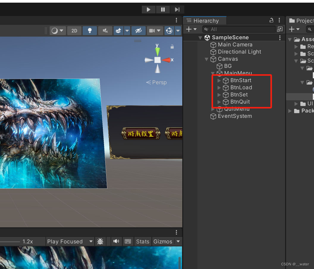This screenshot has height=269, width=314.
Task: Collapse the Assets folder
Action: click(290, 40)
